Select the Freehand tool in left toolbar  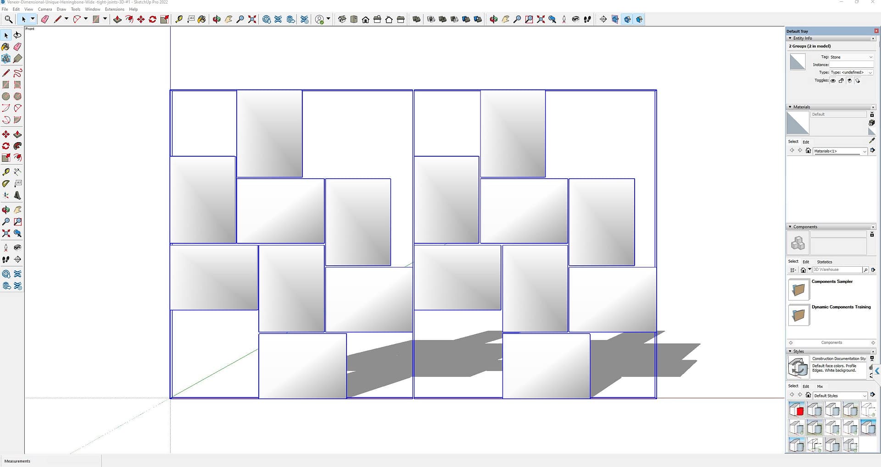pos(17,73)
